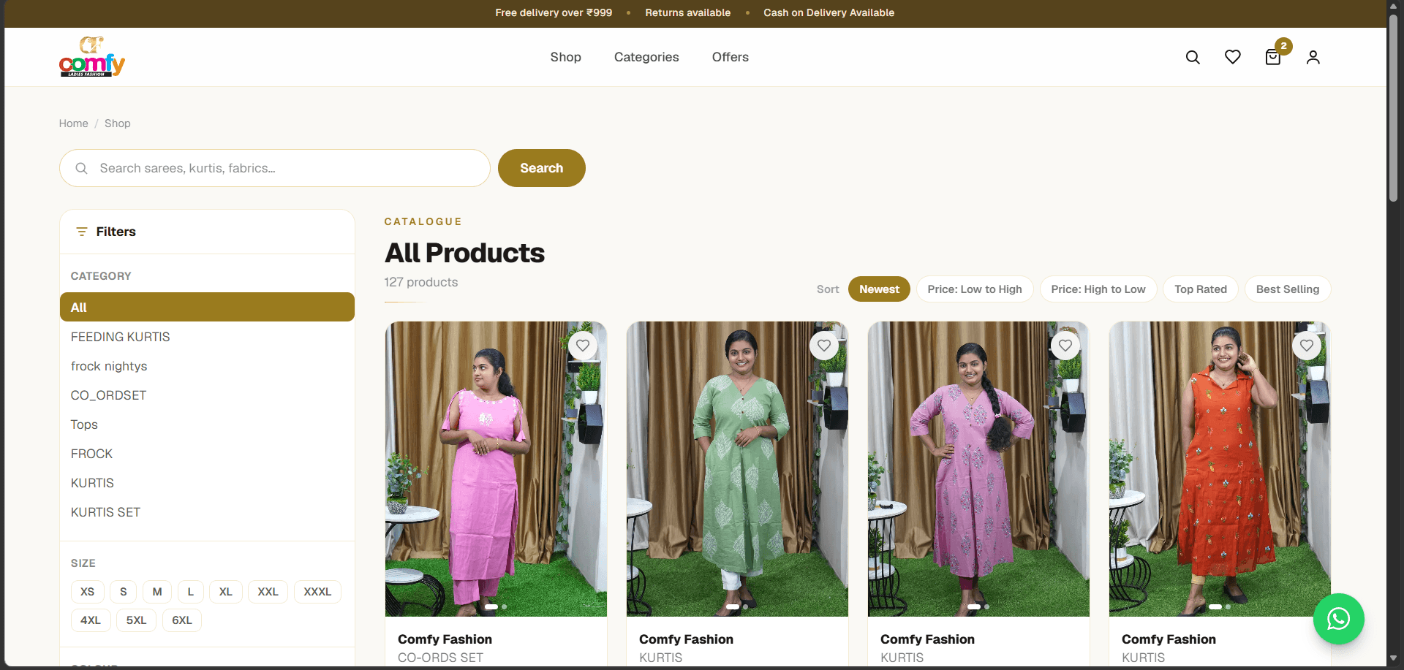Open the shopping cart with 2 items
This screenshot has width=1404, height=670.
pyautogui.click(x=1273, y=57)
